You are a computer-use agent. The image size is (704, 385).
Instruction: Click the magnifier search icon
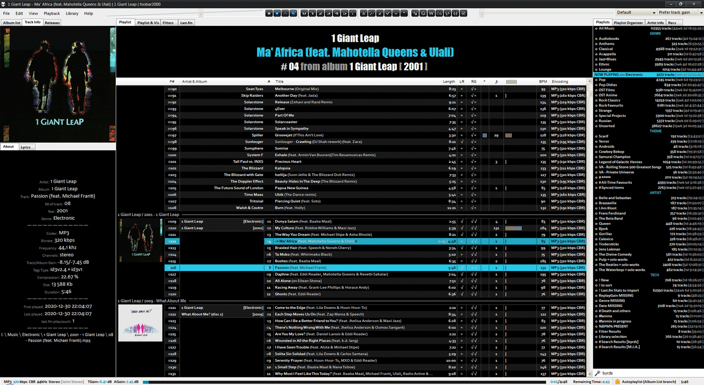pyautogui.click(x=371, y=13)
